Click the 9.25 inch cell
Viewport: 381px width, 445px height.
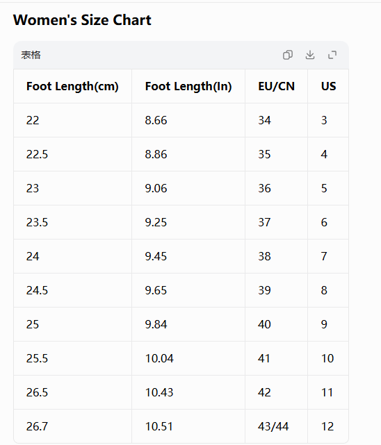coord(188,222)
